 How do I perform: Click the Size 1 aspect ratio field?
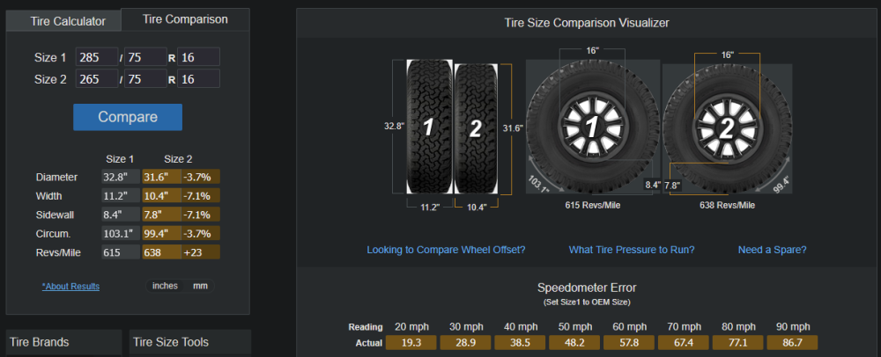pyautogui.click(x=145, y=57)
